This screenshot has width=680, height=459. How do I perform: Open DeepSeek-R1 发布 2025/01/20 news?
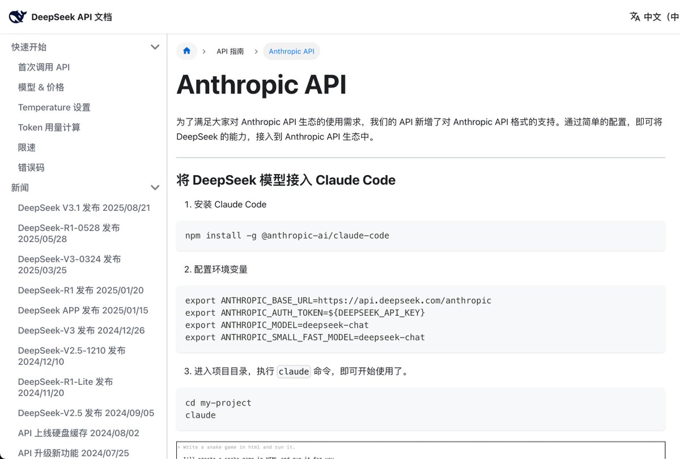coord(80,290)
